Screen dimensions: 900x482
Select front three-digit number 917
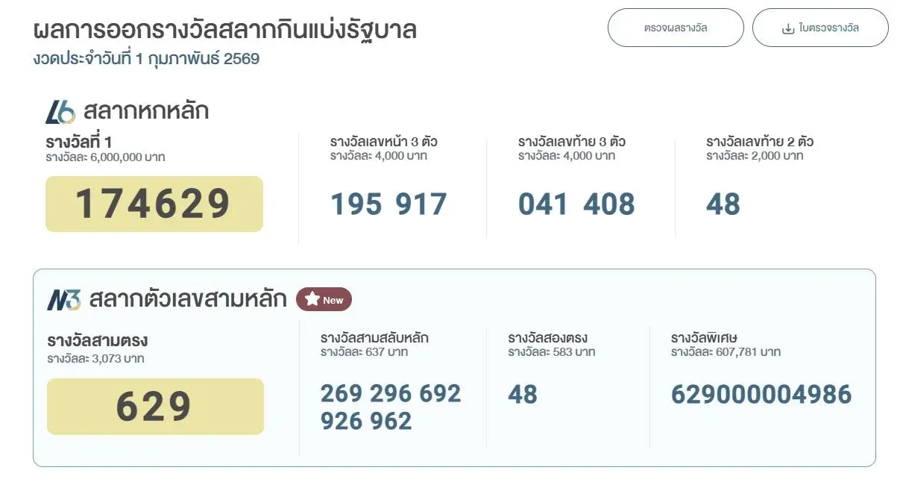coord(421,204)
